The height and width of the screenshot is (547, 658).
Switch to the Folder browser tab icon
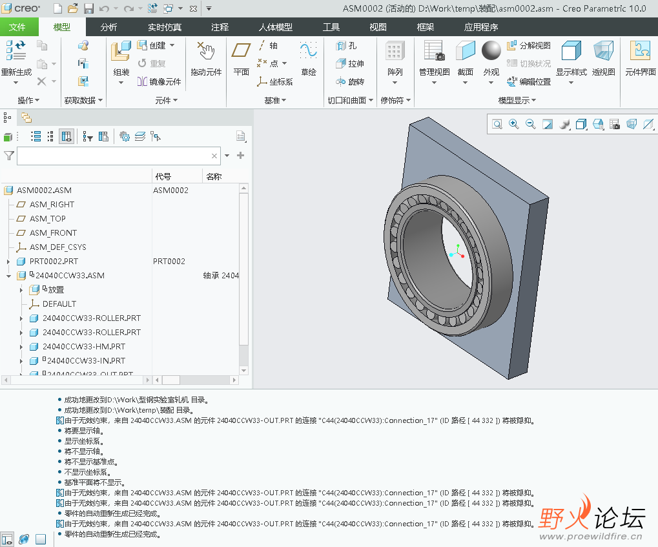click(x=26, y=118)
